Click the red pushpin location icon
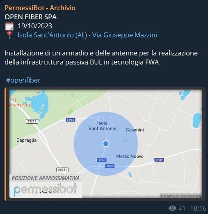This screenshot has width=208, height=214. pos(9,35)
